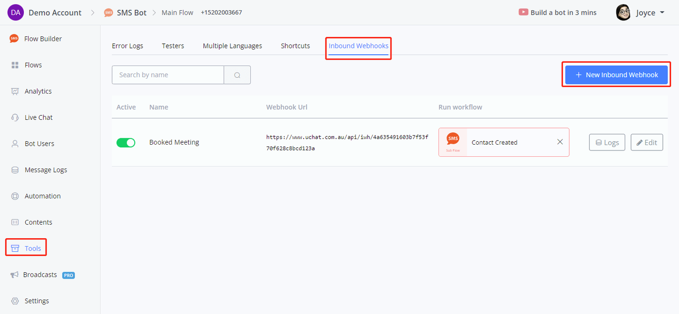
Task: Click the Contents sidebar icon
Action: 15,222
